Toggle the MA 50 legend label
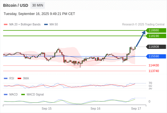The height and width of the screenshot is (113, 167). click(54, 25)
